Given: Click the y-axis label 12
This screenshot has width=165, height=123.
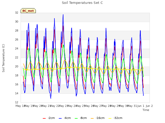Looking at the screenshot, I should pyautogui.click(x=16, y=102).
